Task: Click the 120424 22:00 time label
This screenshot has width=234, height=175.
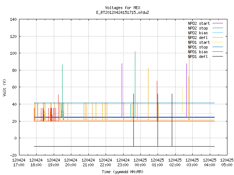Action: point(105,163)
